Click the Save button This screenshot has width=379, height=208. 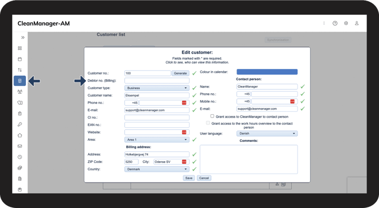click(x=189, y=178)
